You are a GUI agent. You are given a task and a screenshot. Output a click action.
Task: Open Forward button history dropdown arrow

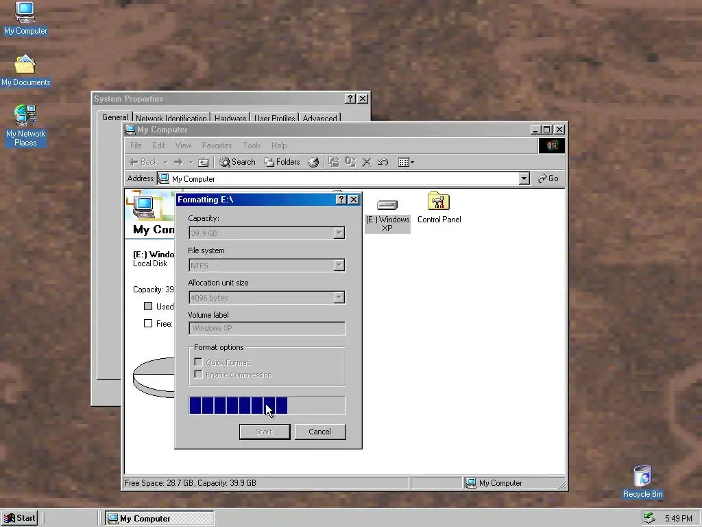[x=191, y=162]
